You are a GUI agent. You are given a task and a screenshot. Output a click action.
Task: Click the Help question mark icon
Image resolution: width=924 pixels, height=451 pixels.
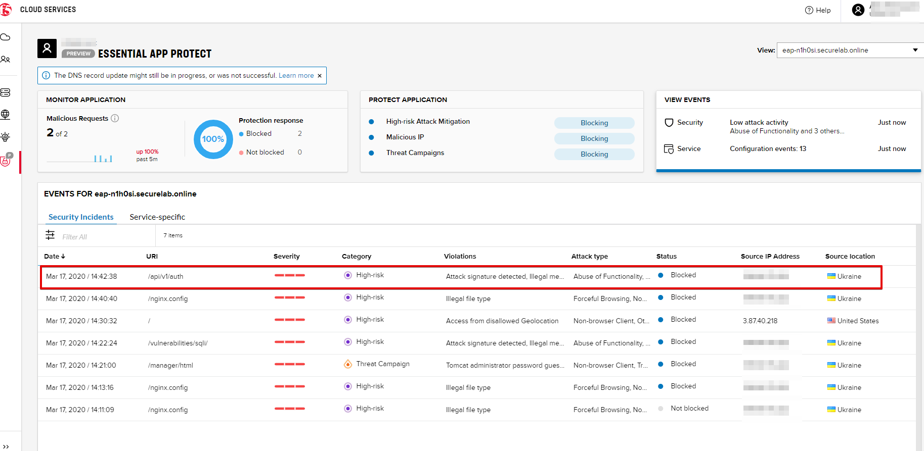(x=809, y=10)
